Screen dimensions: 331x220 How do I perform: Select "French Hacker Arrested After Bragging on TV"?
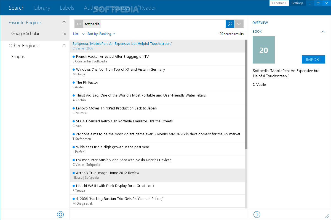tap(157, 59)
